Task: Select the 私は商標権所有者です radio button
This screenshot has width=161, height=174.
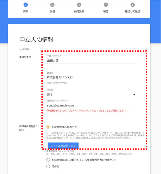Action: (x=48, y=127)
